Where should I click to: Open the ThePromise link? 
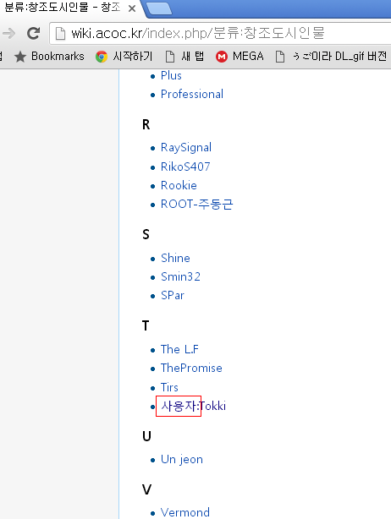pos(191,368)
